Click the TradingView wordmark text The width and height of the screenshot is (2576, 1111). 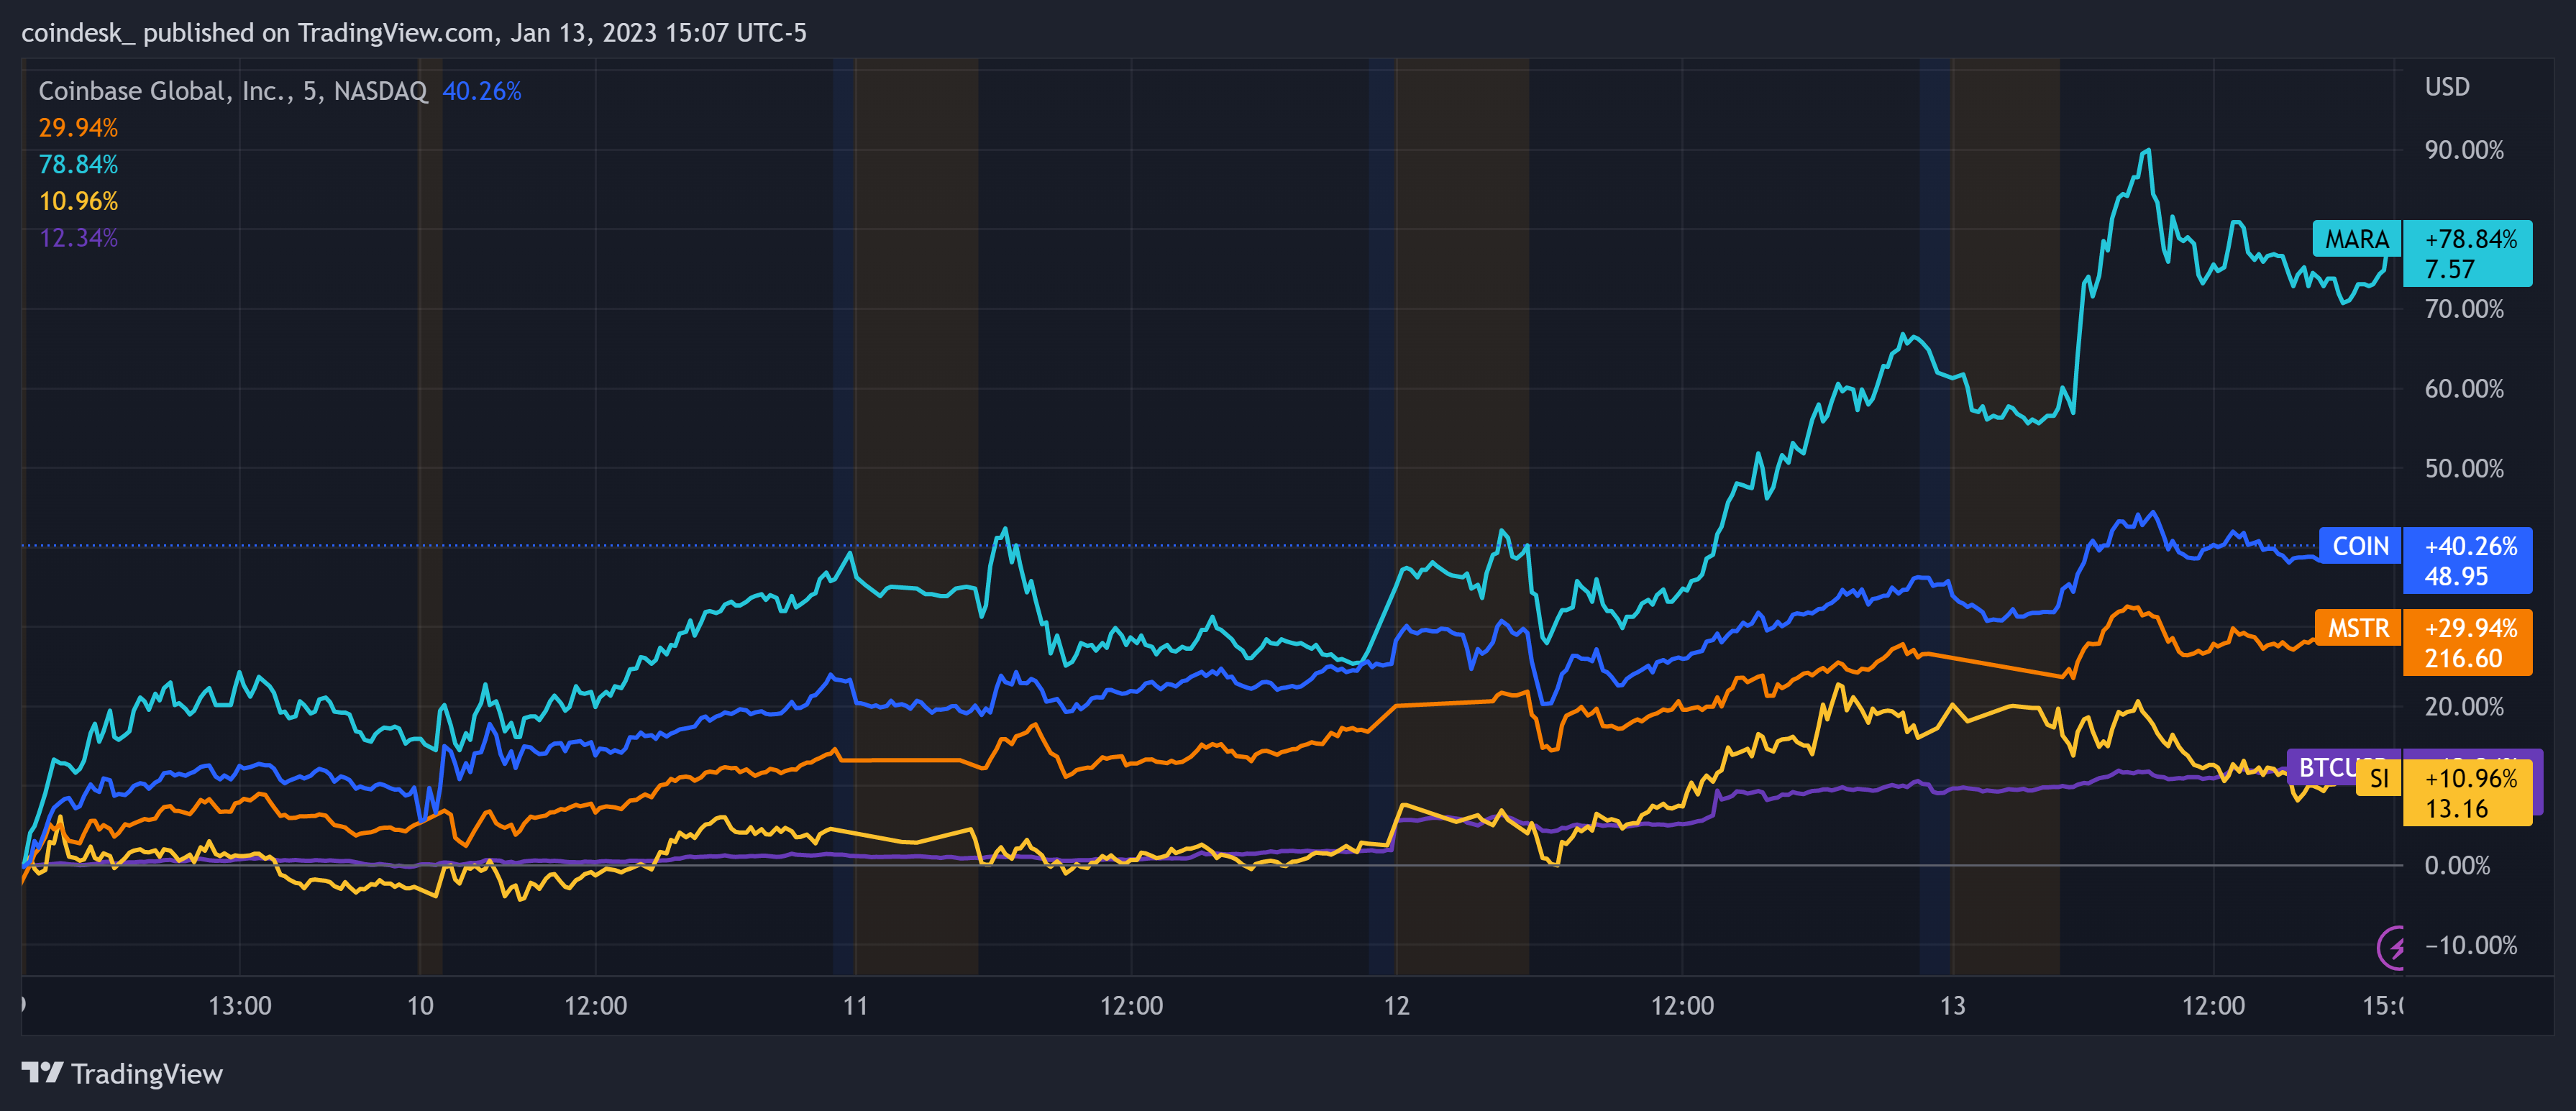(147, 1074)
